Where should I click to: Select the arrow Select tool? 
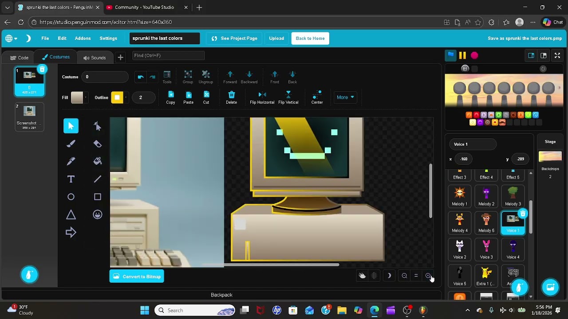click(71, 126)
